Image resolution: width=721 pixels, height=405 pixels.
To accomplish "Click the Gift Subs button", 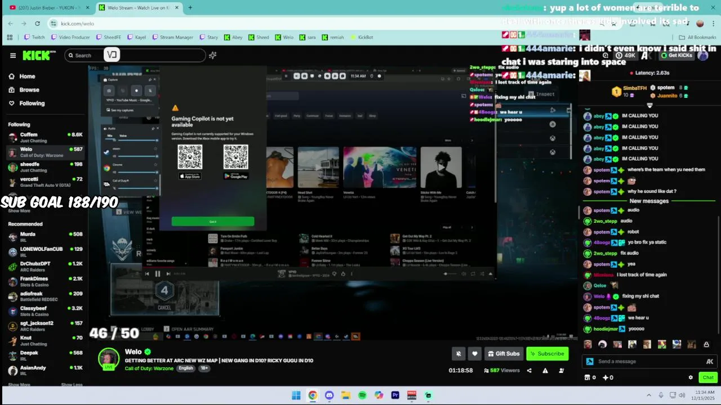I will 503,354.
